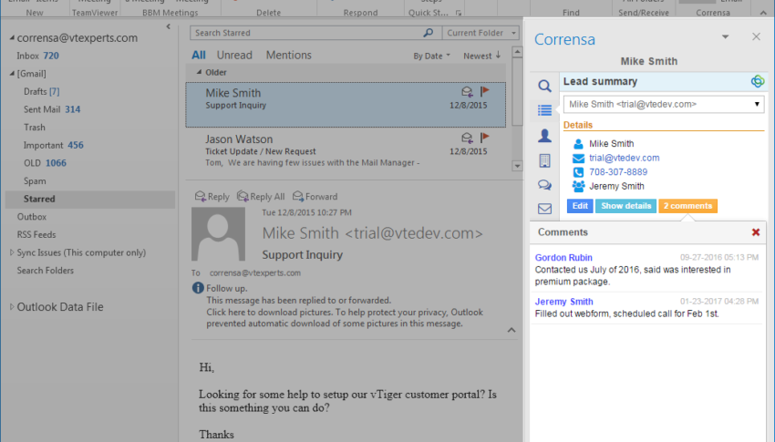Screen dimensions: 775x442
Task: Open the Spam folder
Action: click(x=90, y=180)
